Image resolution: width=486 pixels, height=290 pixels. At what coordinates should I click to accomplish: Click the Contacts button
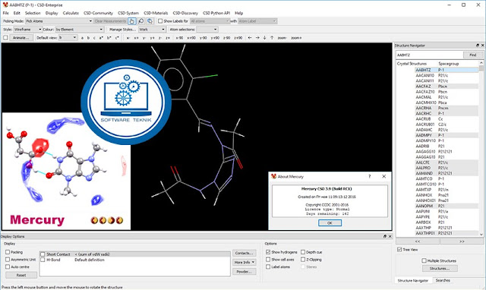pyautogui.click(x=245, y=253)
